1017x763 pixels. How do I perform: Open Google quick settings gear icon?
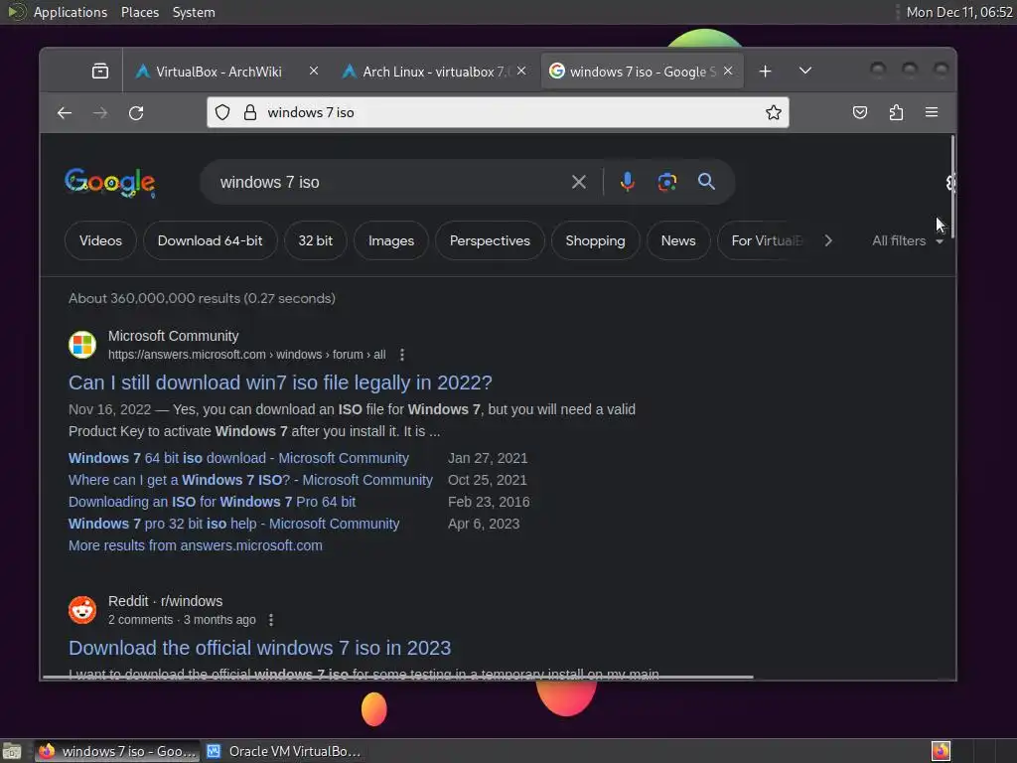coord(950,183)
